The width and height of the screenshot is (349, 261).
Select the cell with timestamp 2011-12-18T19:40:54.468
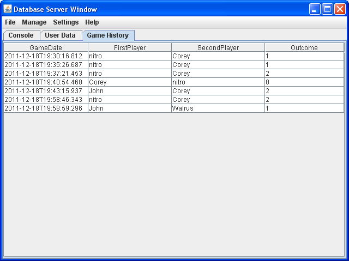pos(44,82)
